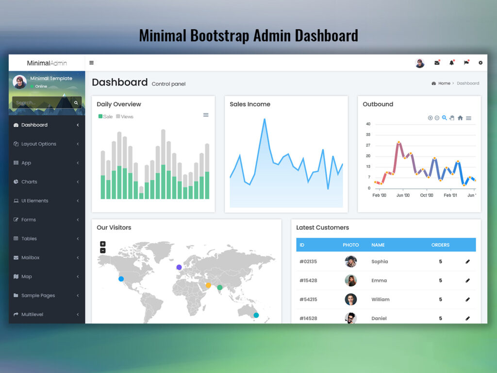
Task: Expand the Map menu chevron
Action: point(78,276)
